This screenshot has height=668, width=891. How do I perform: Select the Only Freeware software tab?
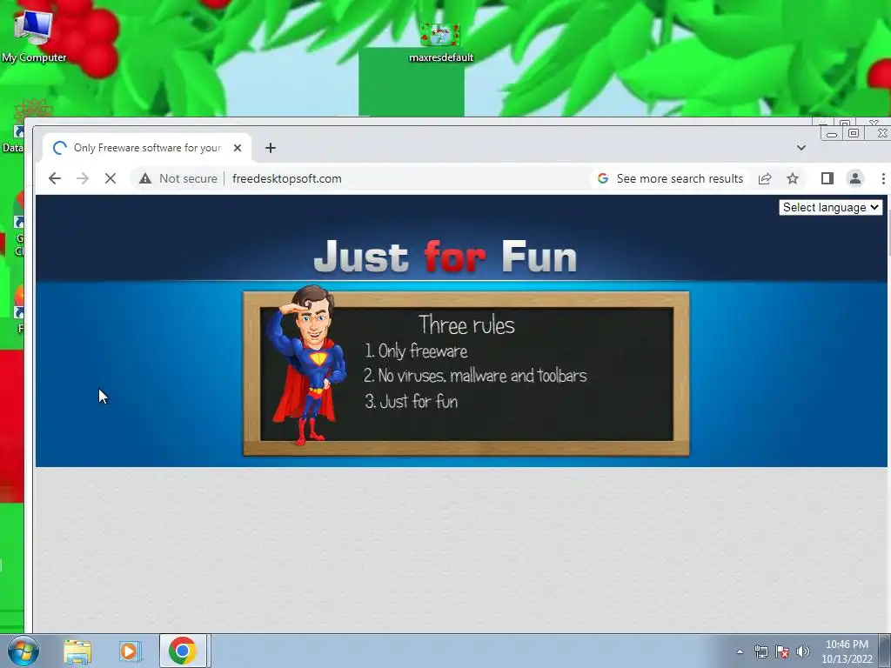[146, 148]
